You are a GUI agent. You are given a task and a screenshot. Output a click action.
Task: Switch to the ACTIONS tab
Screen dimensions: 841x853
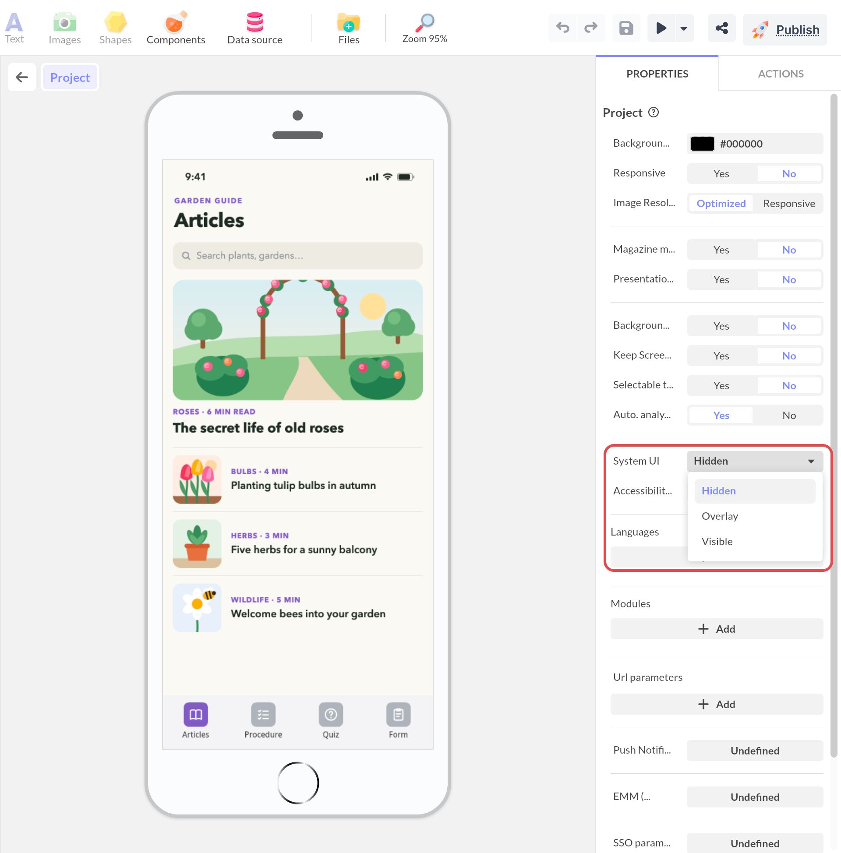pos(781,74)
